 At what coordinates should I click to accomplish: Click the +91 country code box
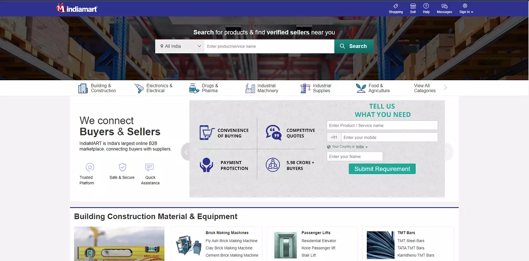click(334, 137)
